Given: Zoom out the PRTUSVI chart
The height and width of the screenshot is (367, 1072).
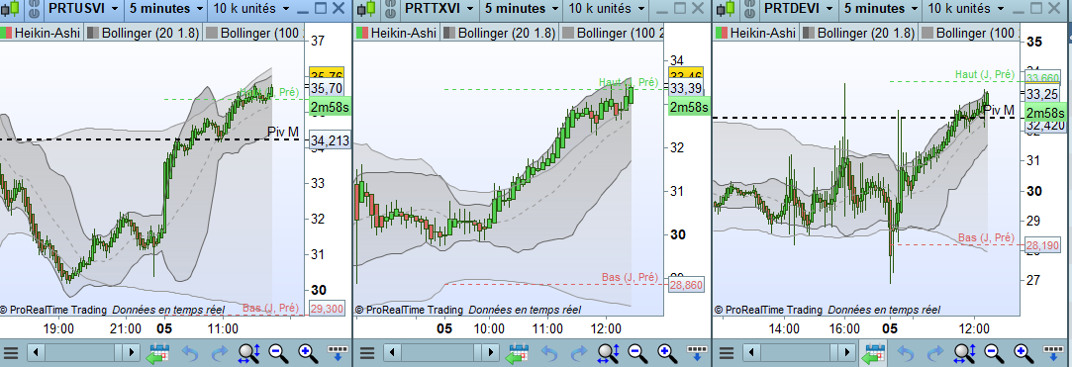Looking at the screenshot, I should (x=277, y=353).
